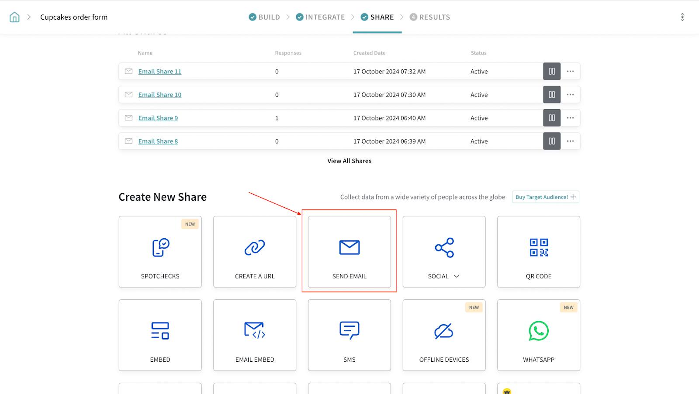
Task: Select the Spotchecks share icon
Action: (x=160, y=247)
